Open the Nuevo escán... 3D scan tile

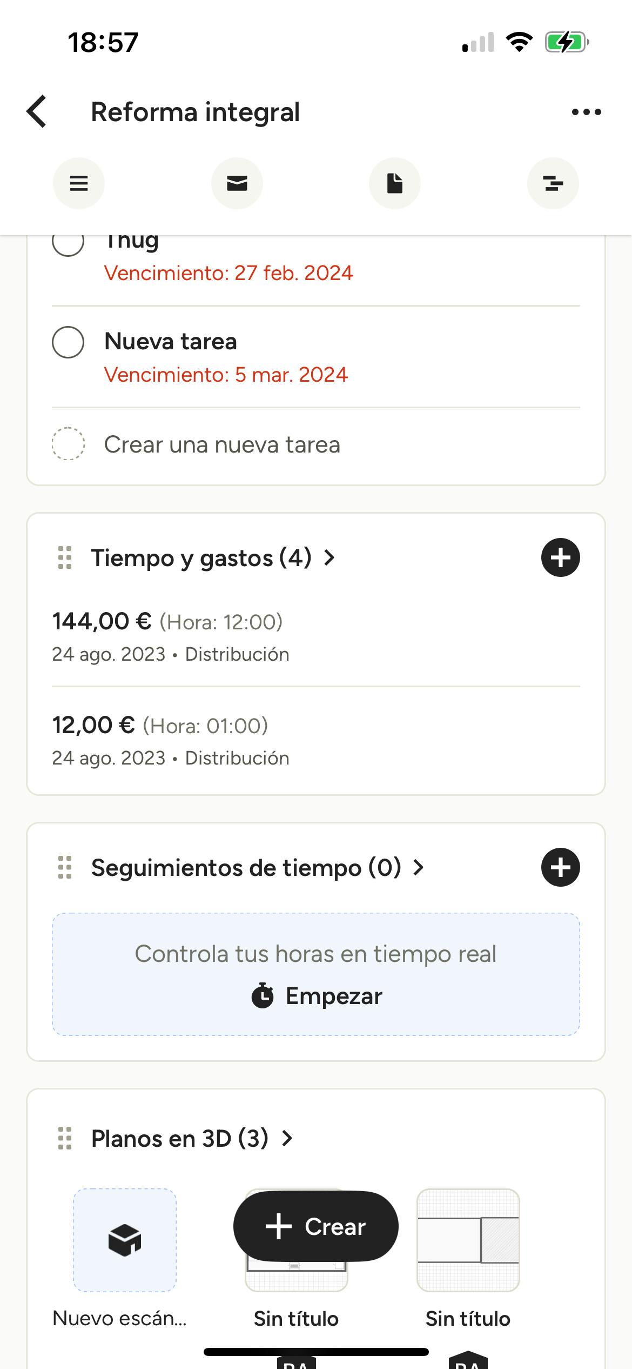tap(125, 1239)
